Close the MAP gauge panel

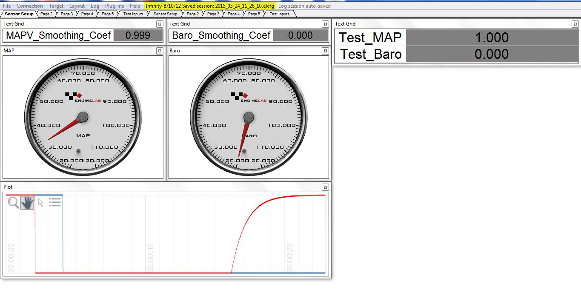159,51
